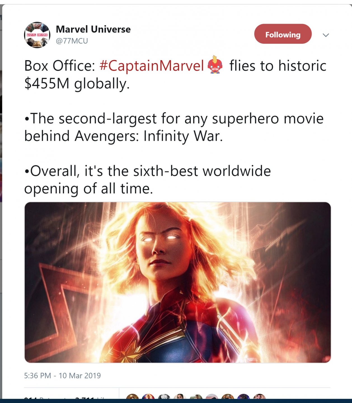Click the eighth liker avatar
The width and height of the screenshot is (352, 403).
[x=243, y=397]
